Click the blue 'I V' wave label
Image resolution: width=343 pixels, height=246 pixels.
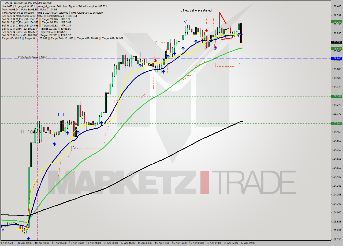[74, 148]
